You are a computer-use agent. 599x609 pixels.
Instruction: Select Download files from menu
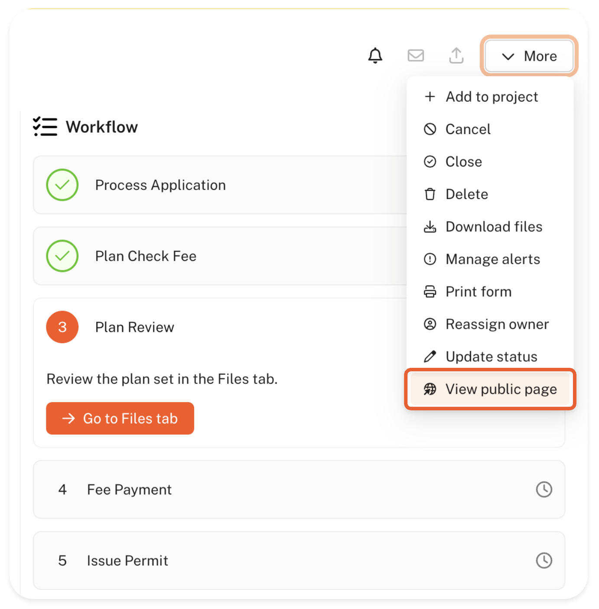coord(494,227)
